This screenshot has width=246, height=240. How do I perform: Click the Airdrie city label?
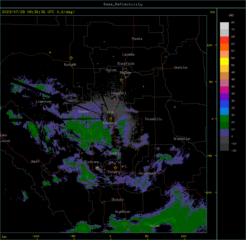(115, 153)
